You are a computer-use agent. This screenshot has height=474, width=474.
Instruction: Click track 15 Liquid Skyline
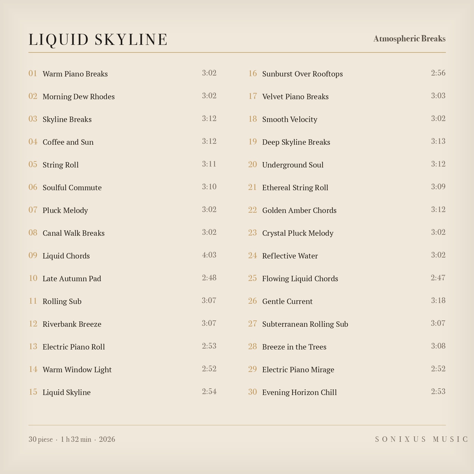[x=123, y=392]
